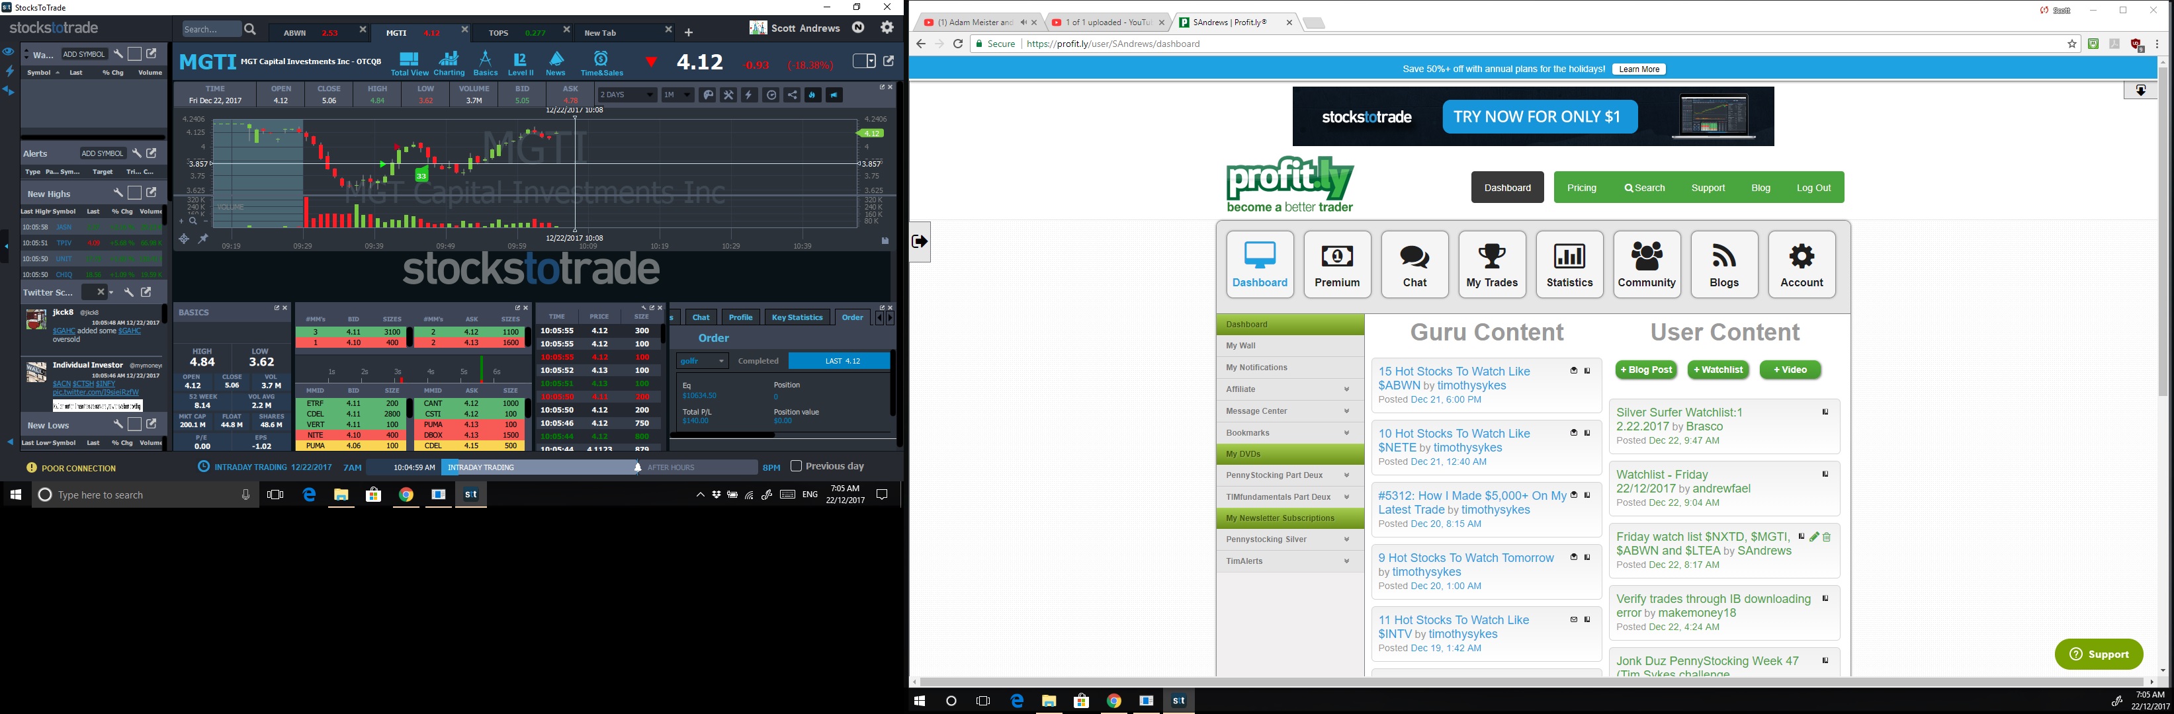Click chart color palette icon
Image resolution: width=2174 pixels, height=714 pixels.
[x=708, y=95]
